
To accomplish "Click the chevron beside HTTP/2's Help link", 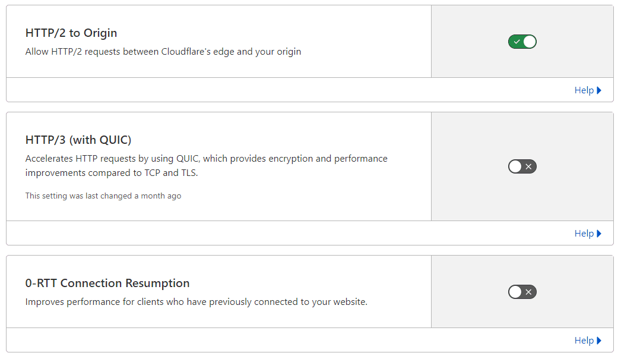I will point(600,90).
